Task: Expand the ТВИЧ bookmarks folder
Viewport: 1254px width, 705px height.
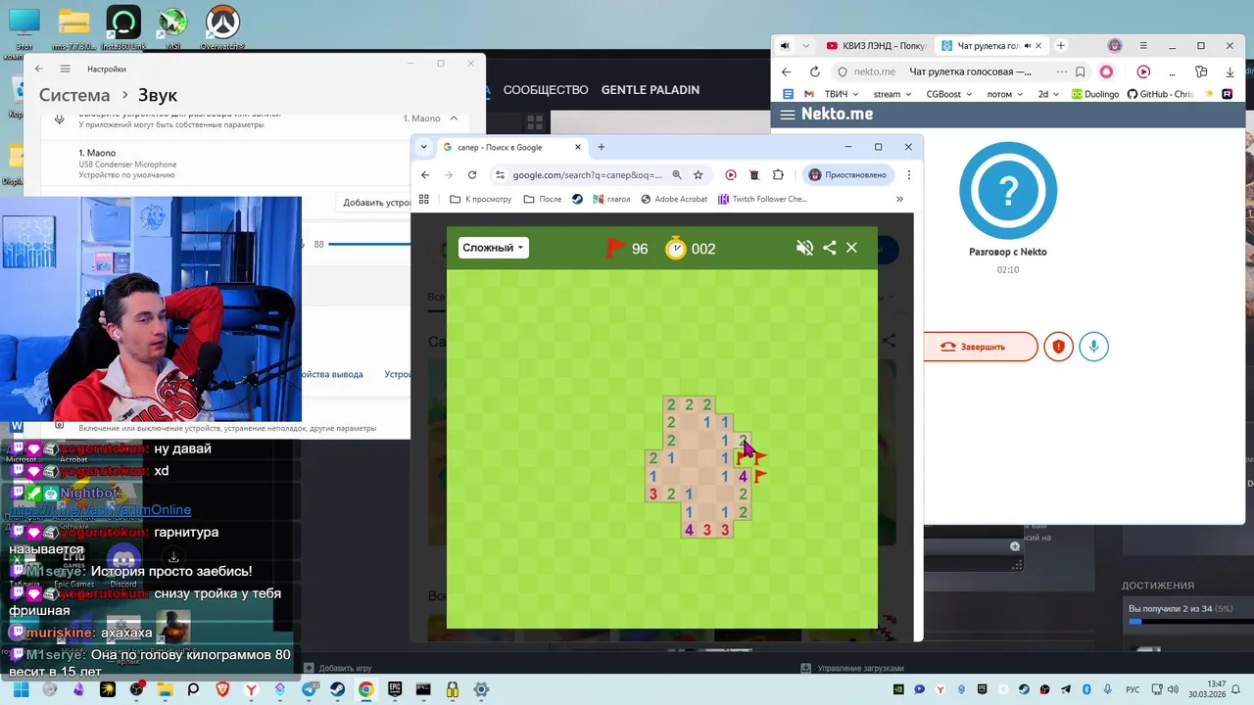Action: pyautogui.click(x=841, y=94)
